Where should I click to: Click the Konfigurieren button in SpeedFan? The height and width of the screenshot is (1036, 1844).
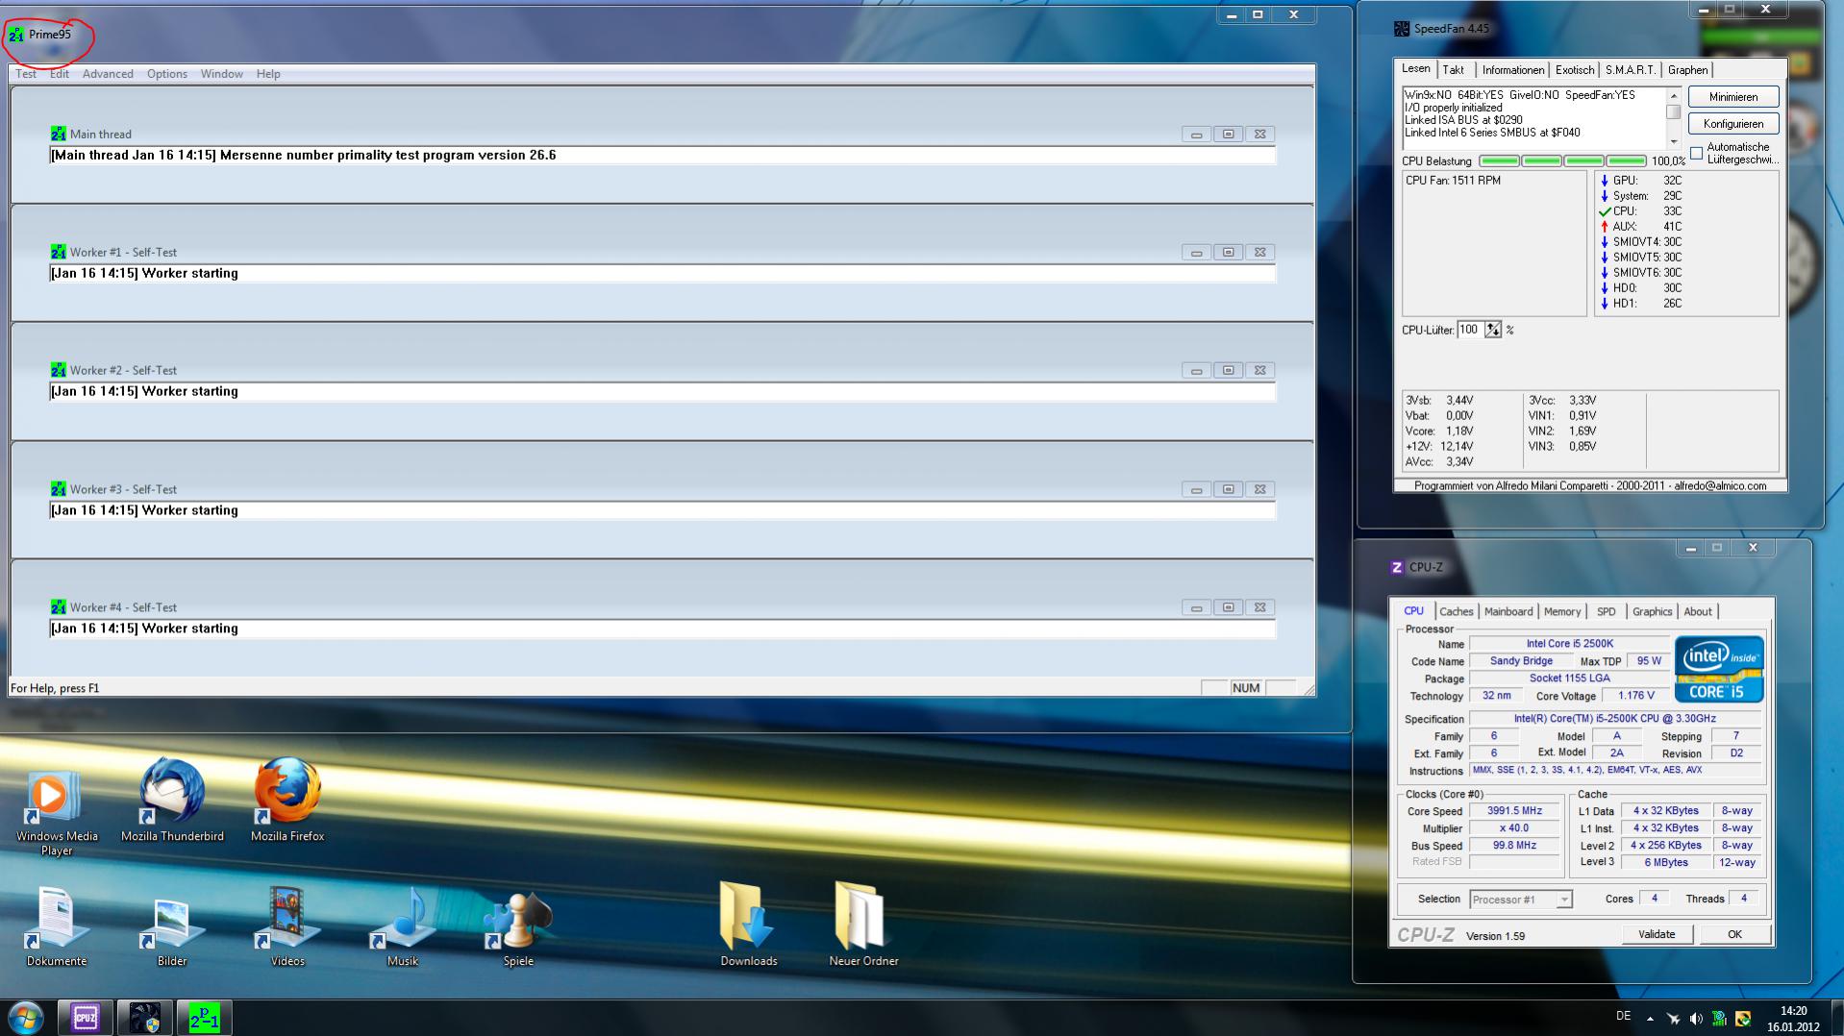(x=1733, y=124)
